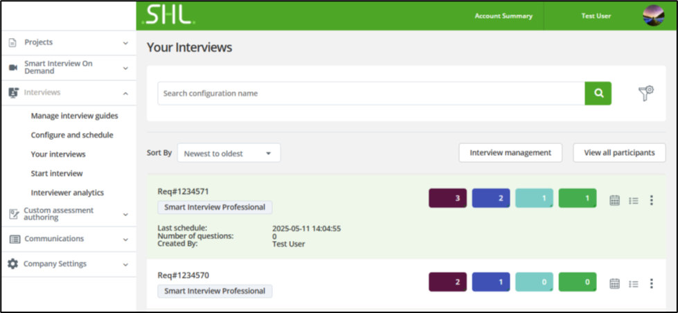Expand the Company Settings section
Screen dimensions: 678x313
pyautogui.click(x=68, y=264)
